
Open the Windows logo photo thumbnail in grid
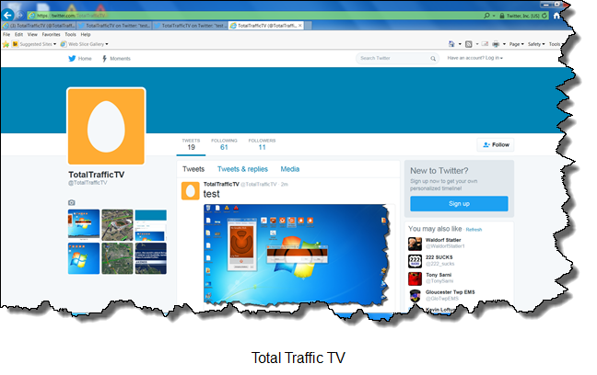(x=84, y=259)
